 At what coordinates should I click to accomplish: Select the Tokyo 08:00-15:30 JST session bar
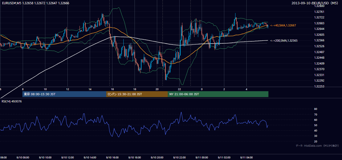click(64, 94)
